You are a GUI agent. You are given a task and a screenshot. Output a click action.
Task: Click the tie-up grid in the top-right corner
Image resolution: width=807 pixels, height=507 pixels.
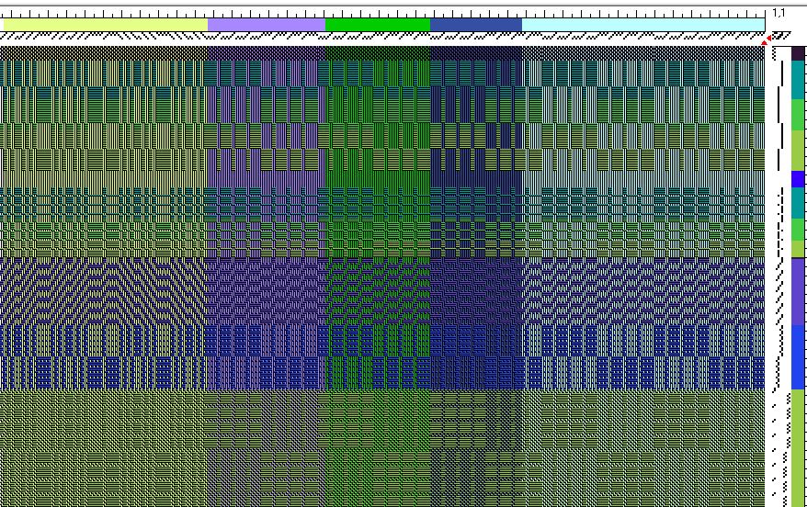click(780, 37)
